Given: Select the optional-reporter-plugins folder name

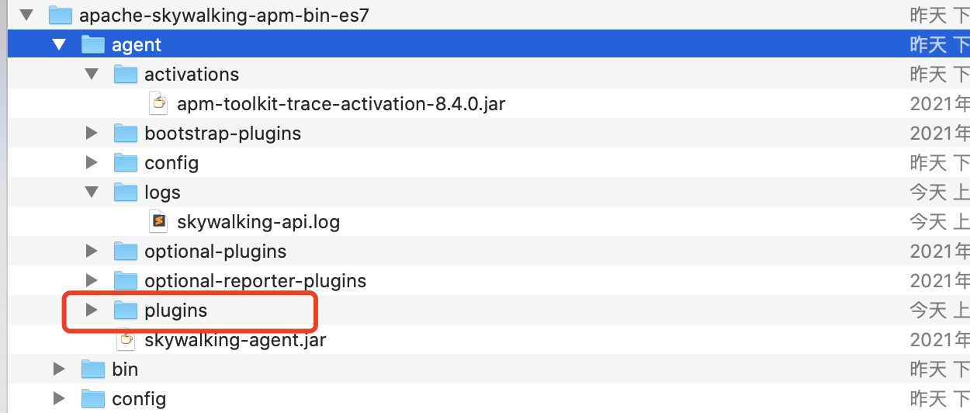Looking at the screenshot, I should tap(255, 280).
